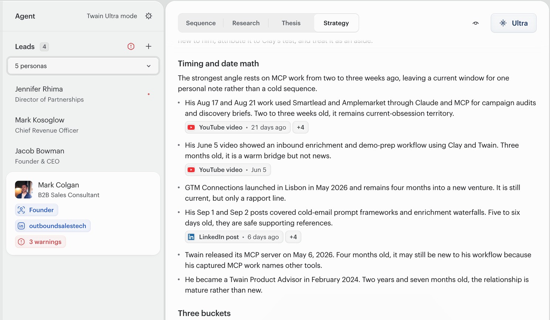Click the B2B Sales Consultant subtitle
550x320 pixels.
coord(69,195)
